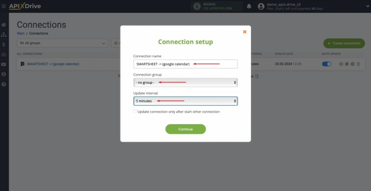Click the settings gear for SMARTSHEET connection

(x=352, y=64)
